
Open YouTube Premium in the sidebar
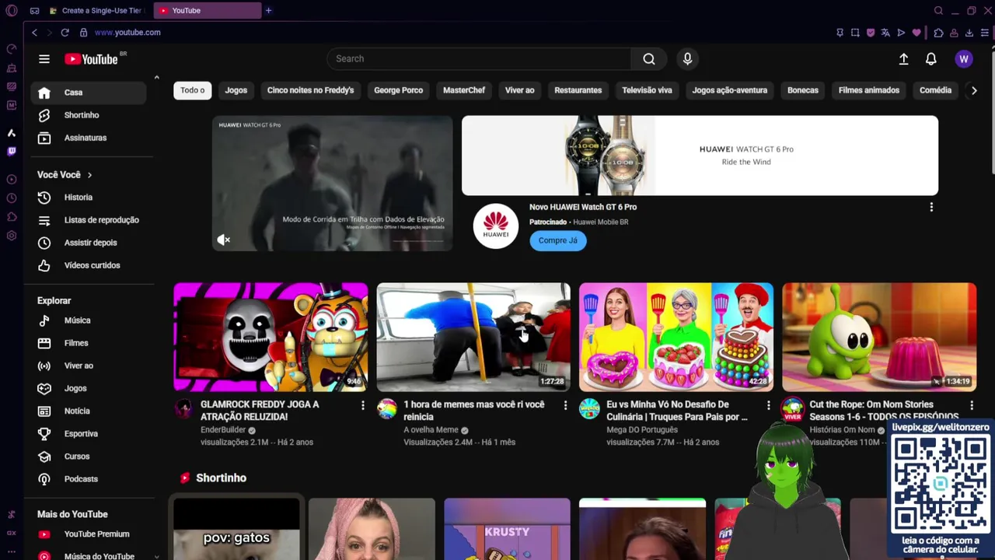coord(89,534)
